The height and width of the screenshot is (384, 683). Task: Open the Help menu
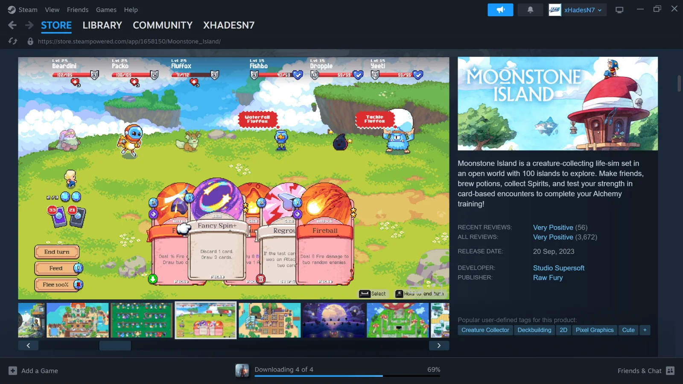pyautogui.click(x=131, y=10)
